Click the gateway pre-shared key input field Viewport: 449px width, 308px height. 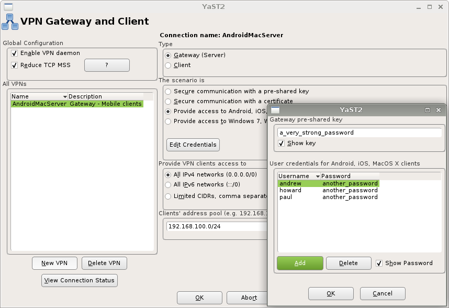pyautogui.click(x=359, y=133)
